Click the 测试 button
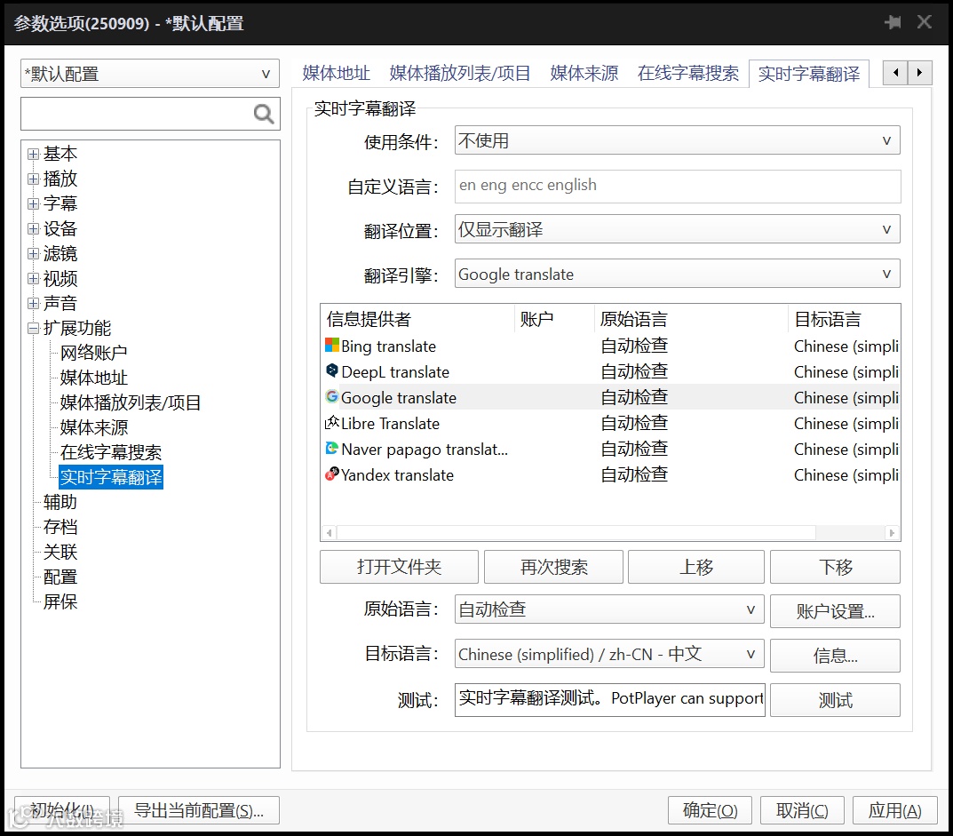953x836 pixels. tap(835, 700)
